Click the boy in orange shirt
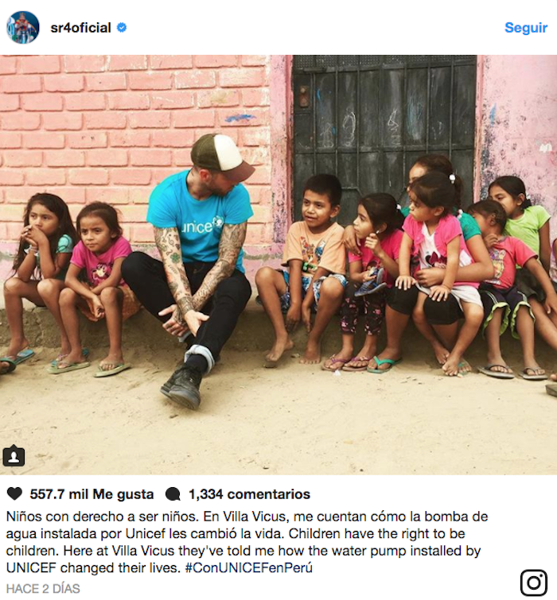This screenshot has height=600, width=557. 306,268
